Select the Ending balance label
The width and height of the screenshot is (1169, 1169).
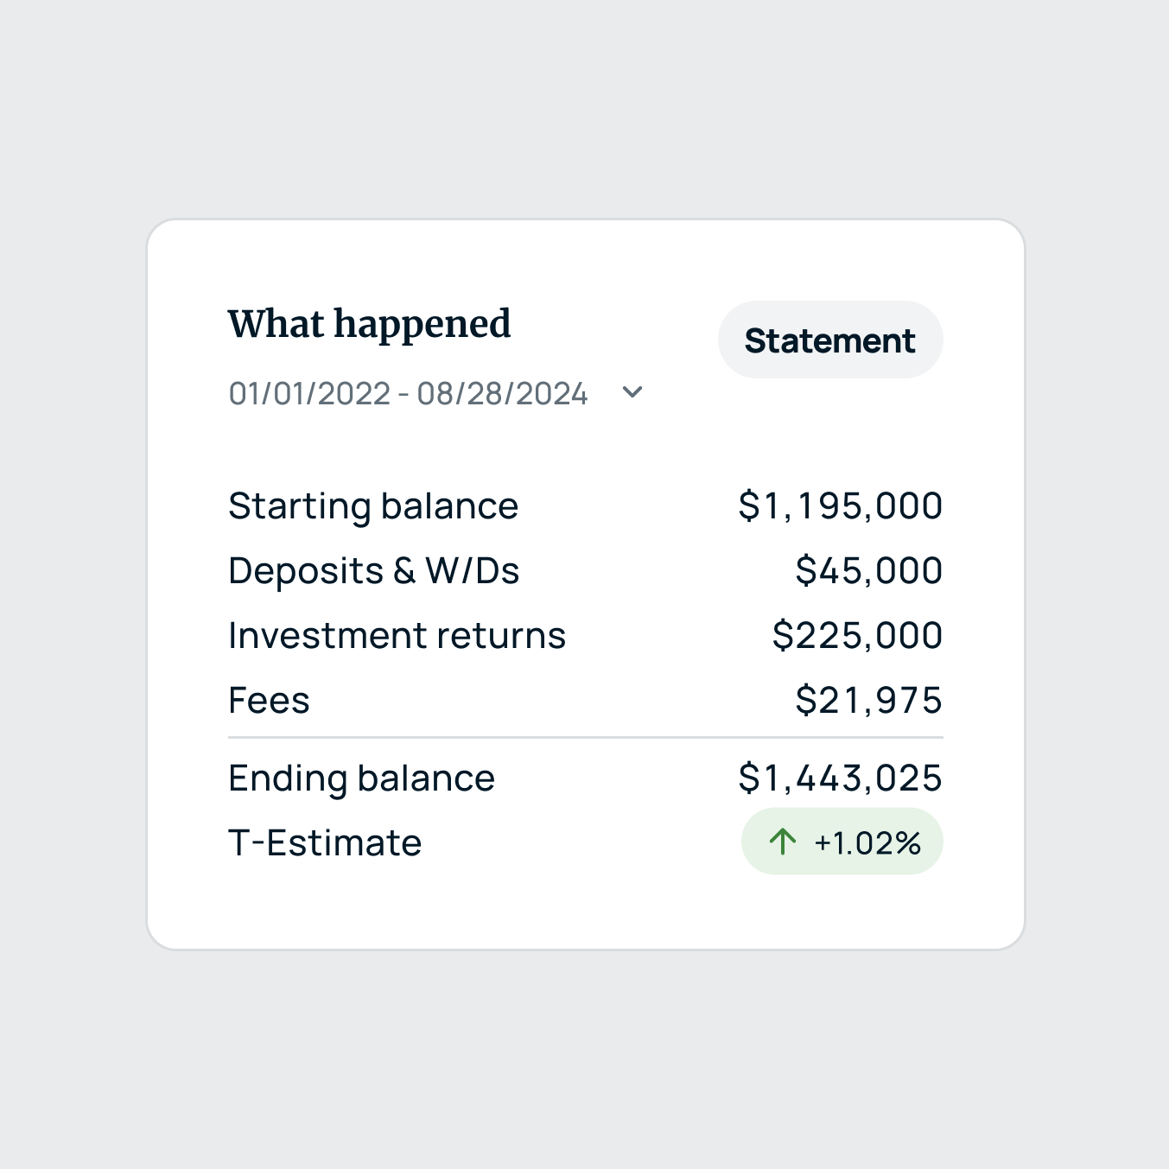[x=361, y=778]
